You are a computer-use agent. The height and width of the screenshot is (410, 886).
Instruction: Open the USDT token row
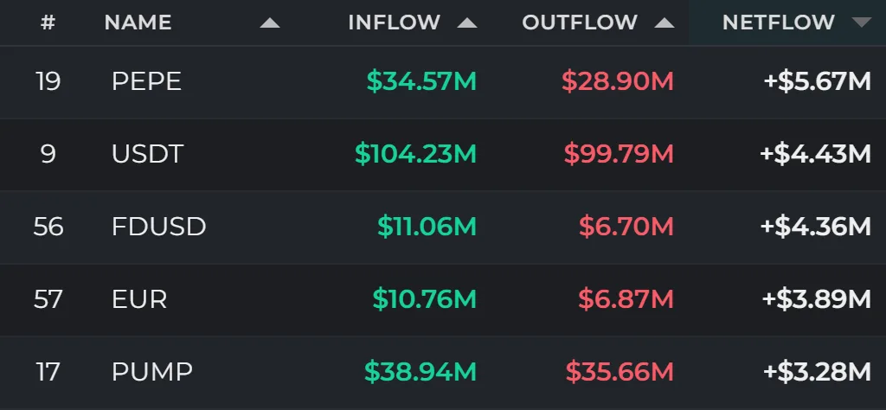click(443, 154)
